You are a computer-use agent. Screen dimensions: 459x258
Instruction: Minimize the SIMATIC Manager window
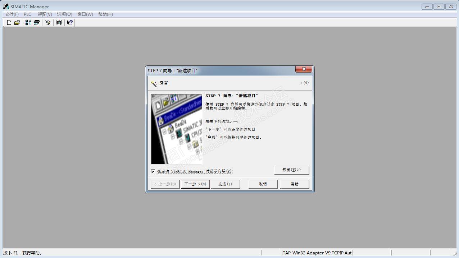tap(427, 6)
